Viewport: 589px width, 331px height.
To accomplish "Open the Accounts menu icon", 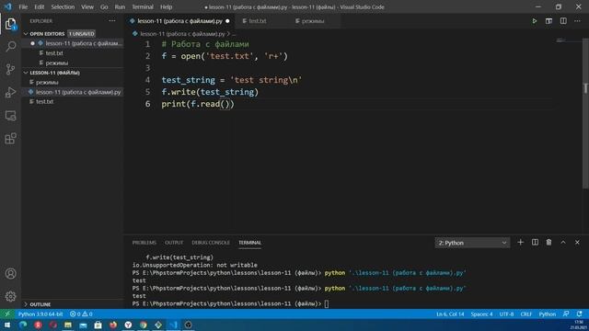I will click(10, 274).
